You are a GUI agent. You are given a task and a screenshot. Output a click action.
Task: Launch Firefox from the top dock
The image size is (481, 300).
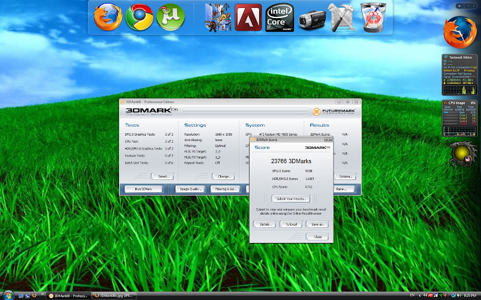click(108, 17)
